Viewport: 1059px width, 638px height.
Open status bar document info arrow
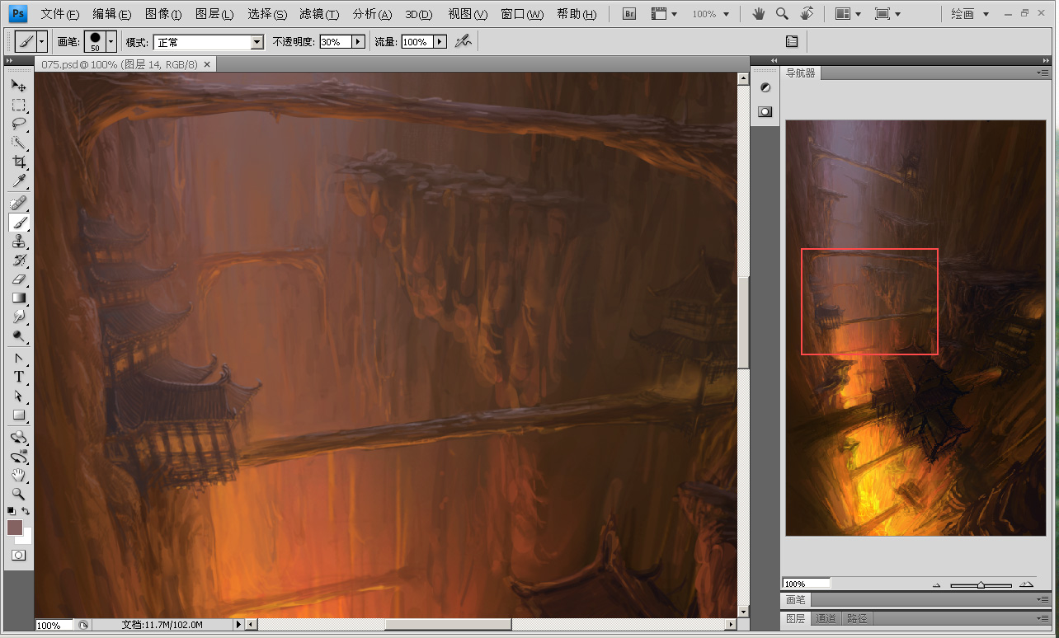pos(239,625)
